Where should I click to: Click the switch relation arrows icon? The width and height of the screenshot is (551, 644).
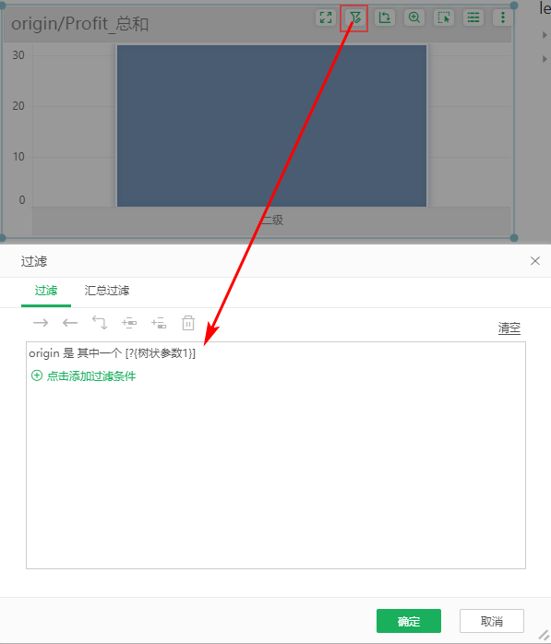coord(100,323)
